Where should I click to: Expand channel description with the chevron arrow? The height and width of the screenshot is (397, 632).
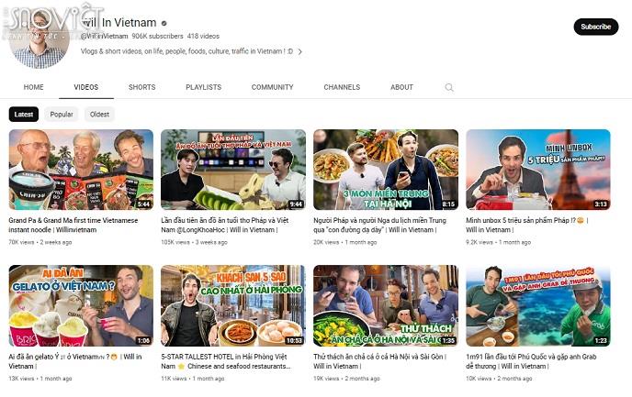pyautogui.click(x=299, y=51)
